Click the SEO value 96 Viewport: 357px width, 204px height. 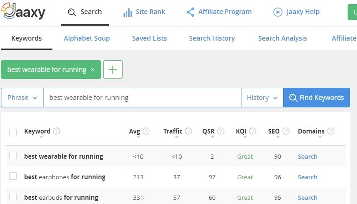(277, 177)
